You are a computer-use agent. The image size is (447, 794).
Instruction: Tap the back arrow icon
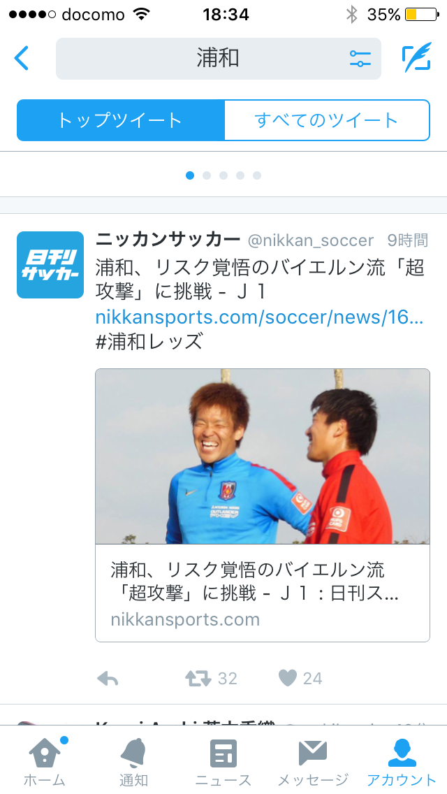tap(21, 58)
